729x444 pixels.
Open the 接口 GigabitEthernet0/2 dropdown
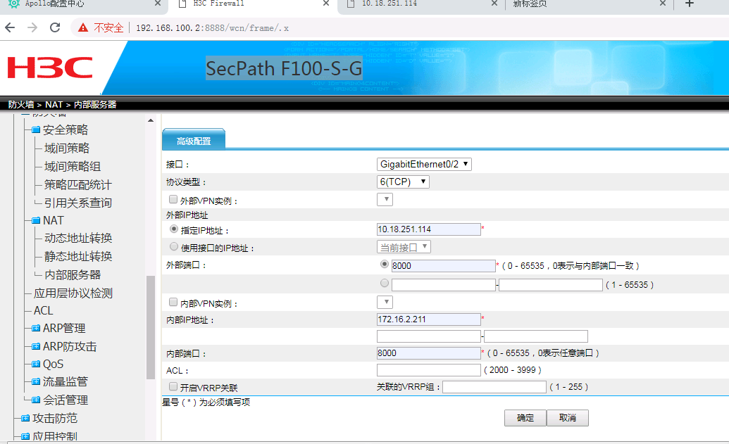tap(424, 164)
